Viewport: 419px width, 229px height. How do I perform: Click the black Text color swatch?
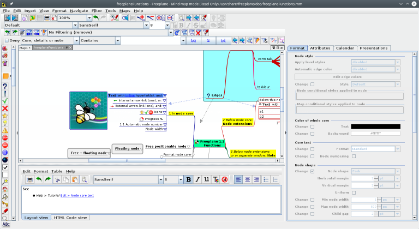pos(375,126)
